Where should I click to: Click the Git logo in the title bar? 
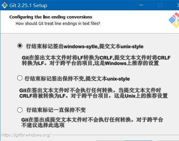coord(5,5)
